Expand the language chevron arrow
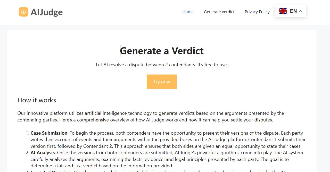This screenshot has height=172, width=330. pos(301,11)
